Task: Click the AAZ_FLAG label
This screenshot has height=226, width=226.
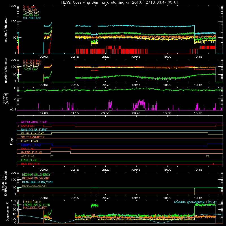Action: [x=28, y=156]
